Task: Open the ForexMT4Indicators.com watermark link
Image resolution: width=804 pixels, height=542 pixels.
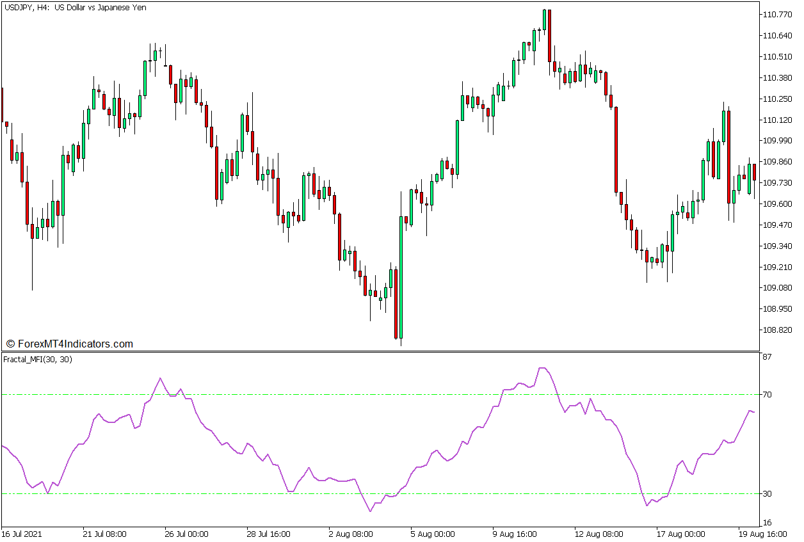Action: click(x=69, y=344)
